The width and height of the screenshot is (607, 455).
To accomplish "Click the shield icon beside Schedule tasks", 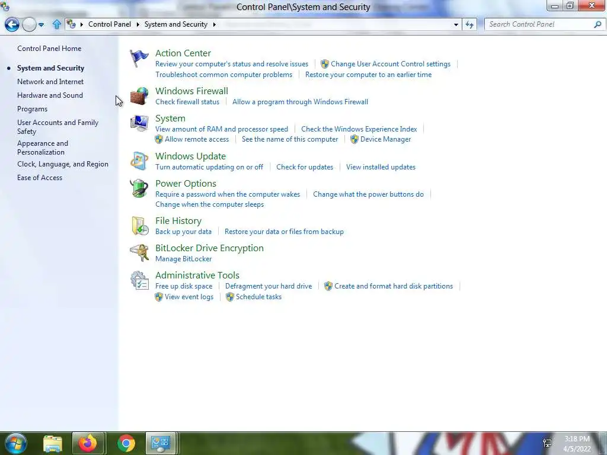I will [230, 297].
